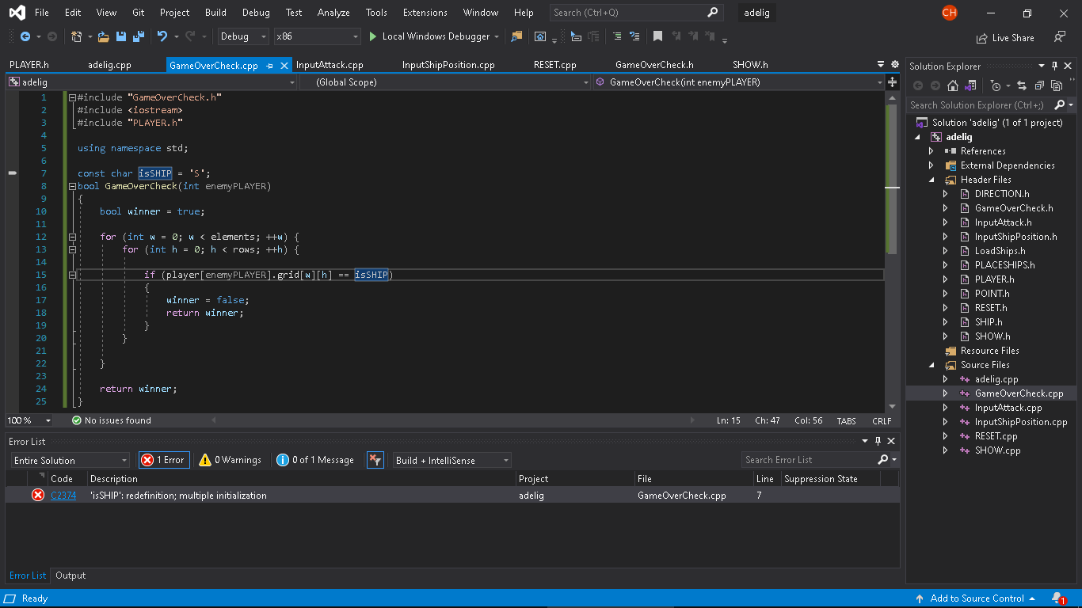1082x608 pixels.
Task: Switch to the Output tab
Action: [70, 576]
